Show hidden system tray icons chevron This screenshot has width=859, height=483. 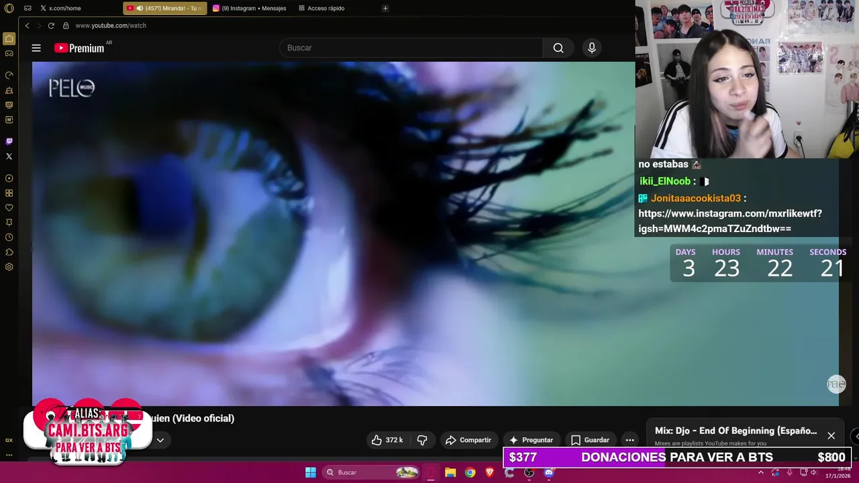(x=761, y=472)
